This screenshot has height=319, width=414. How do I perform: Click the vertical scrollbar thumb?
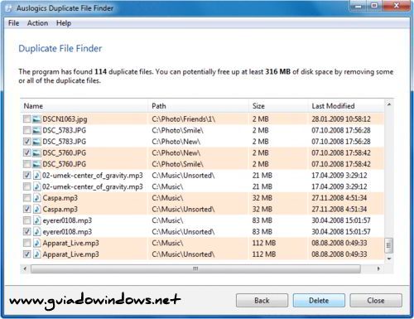click(x=389, y=245)
